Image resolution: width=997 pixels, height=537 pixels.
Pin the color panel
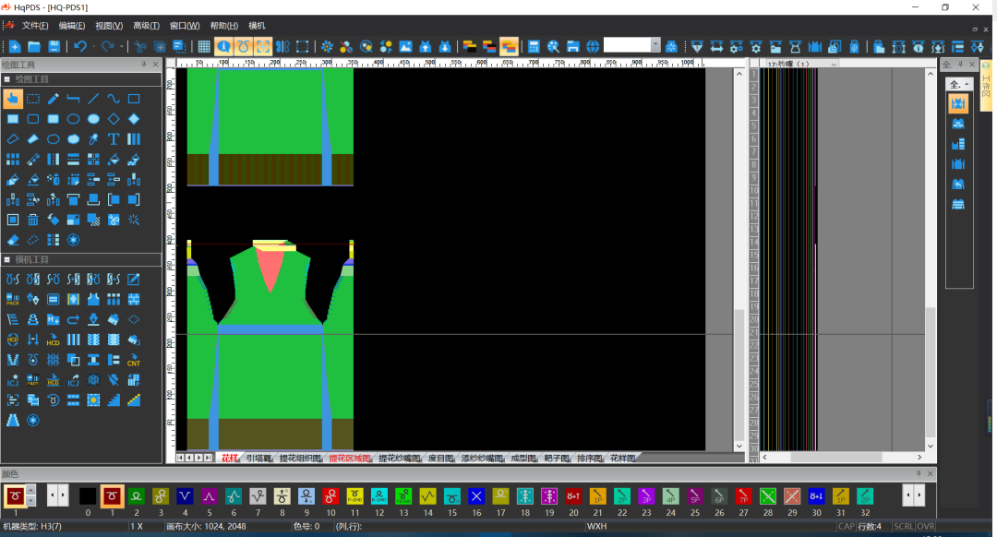point(919,473)
